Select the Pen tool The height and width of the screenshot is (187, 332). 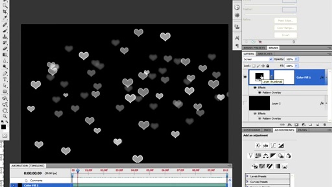click(x=5, y=74)
